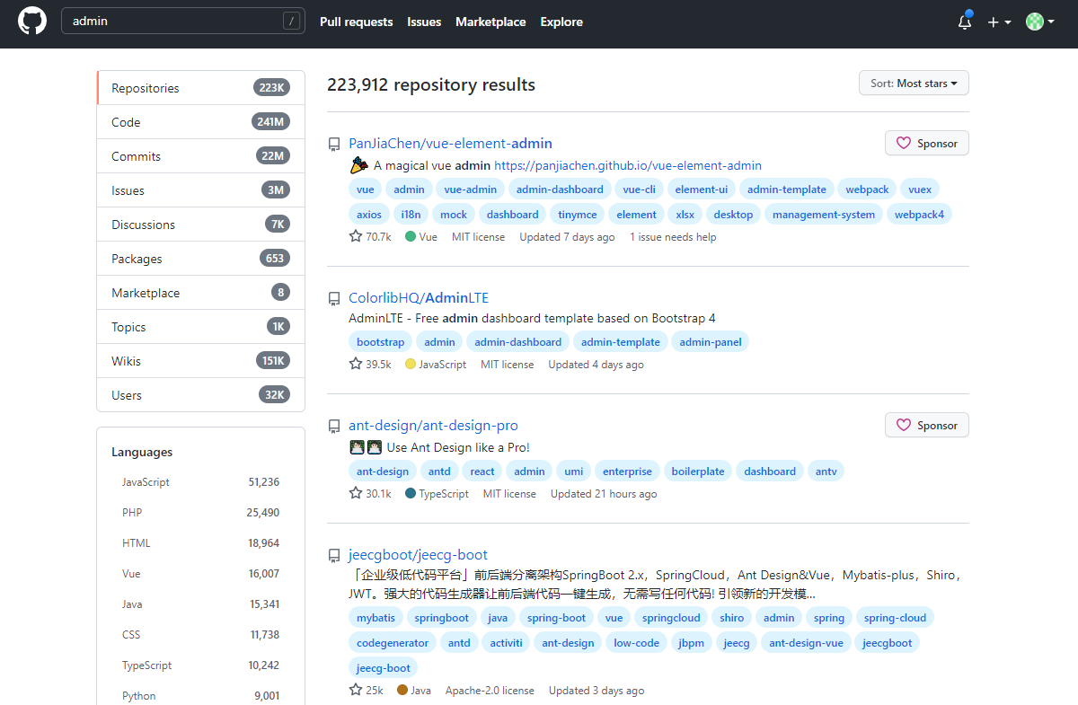Select the Commits search category
Image resolution: width=1078 pixels, height=705 pixels.
click(x=136, y=156)
